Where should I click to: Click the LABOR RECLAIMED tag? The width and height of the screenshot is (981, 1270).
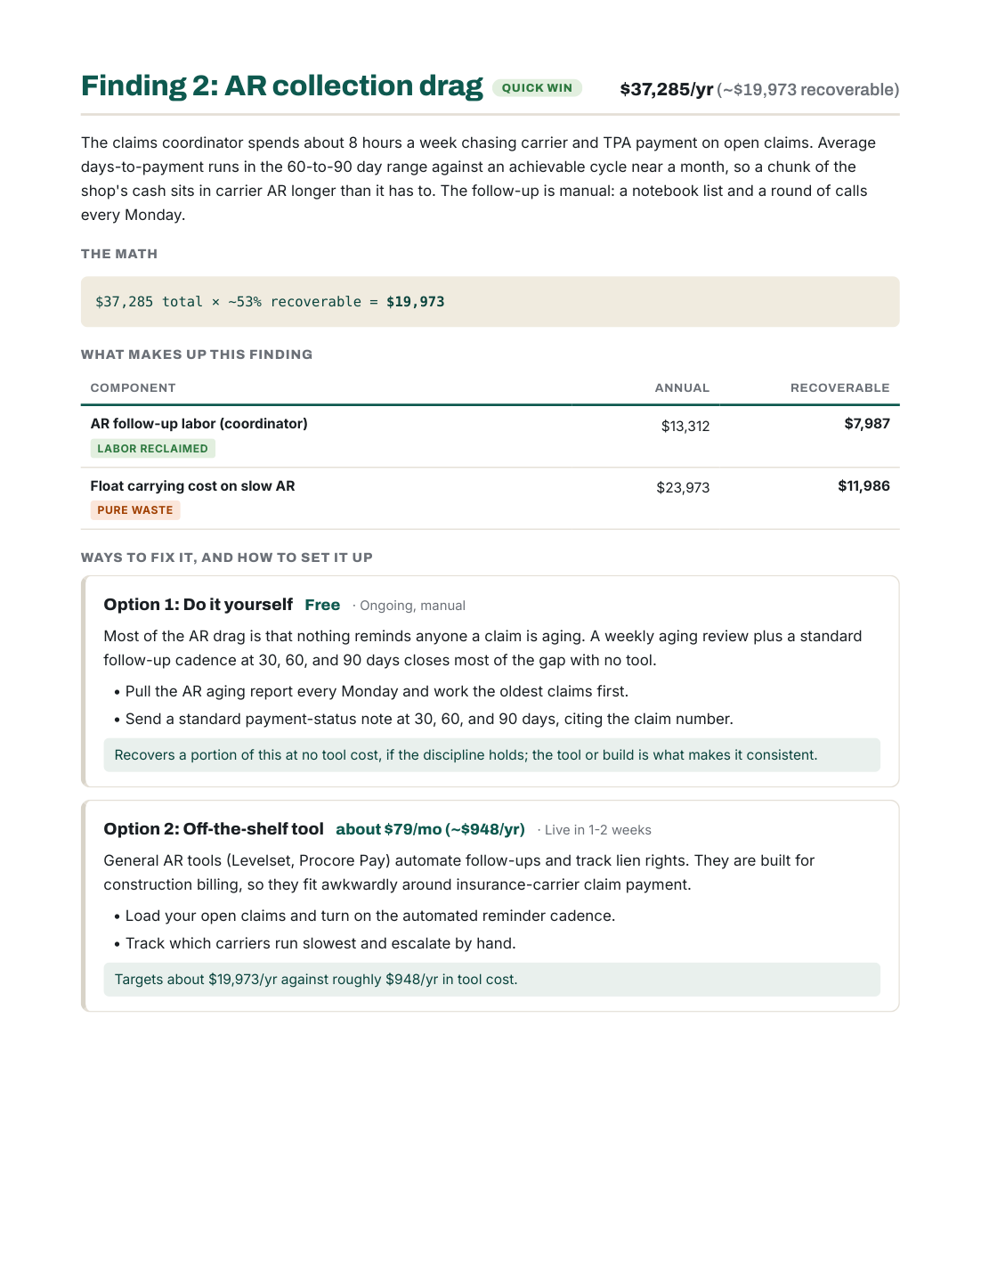152,449
